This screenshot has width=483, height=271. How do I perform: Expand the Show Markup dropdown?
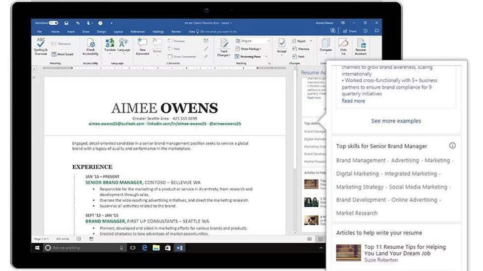click(x=248, y=48)
